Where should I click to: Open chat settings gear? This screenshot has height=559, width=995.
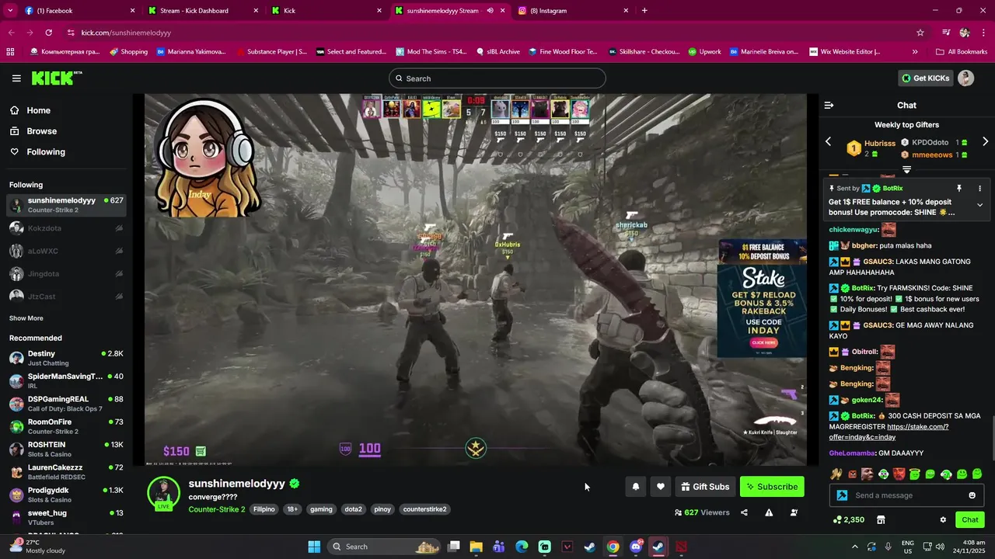943,520
